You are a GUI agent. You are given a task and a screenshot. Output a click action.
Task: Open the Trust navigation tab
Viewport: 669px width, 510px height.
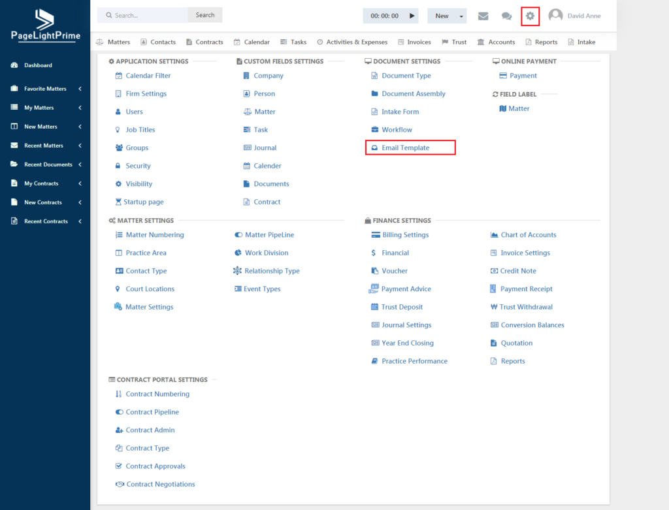click(x=454, y=42)
